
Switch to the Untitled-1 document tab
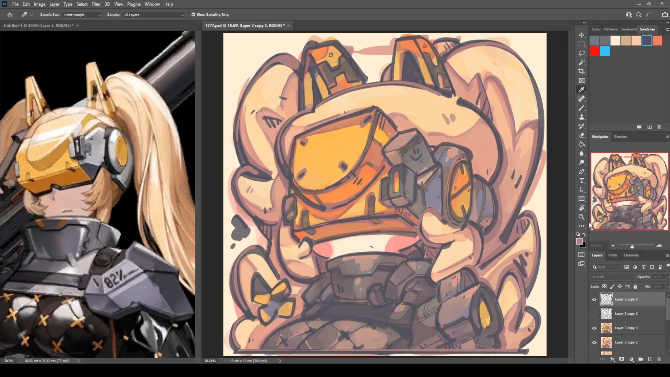[39, 25]
